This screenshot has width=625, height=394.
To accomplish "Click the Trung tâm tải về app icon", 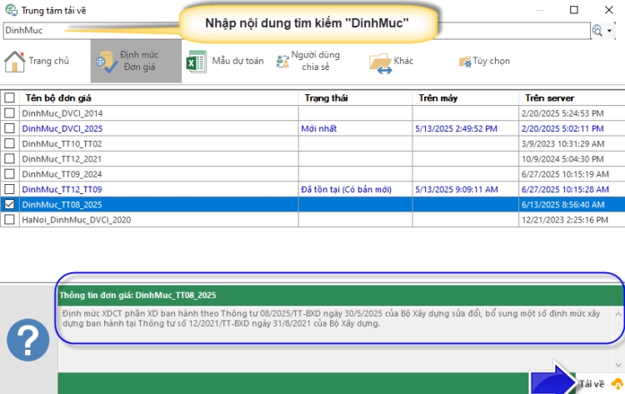I will (11, 10).
